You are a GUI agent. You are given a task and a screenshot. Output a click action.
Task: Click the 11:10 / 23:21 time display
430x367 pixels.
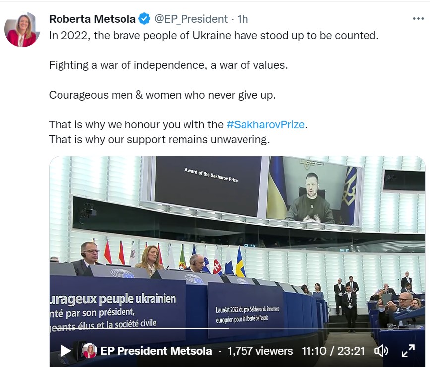333,351
